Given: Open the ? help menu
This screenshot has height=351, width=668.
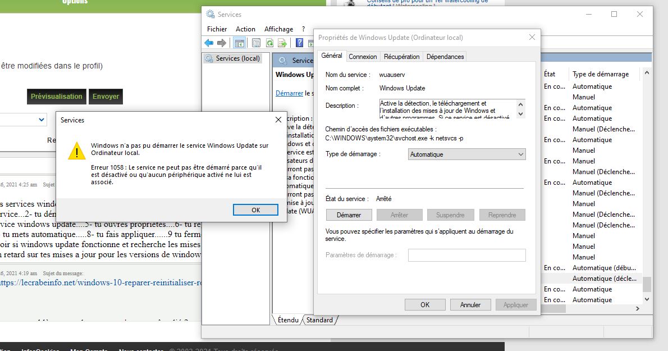Looking at the screenshot, I should 303,29.
